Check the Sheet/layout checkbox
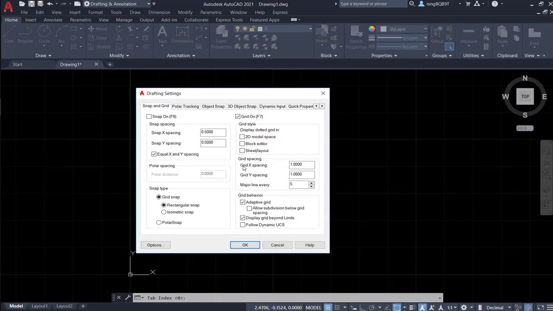This screenshot has width=553, height=311. point(242,151)
